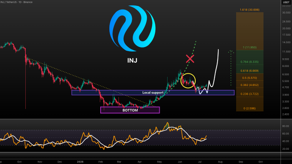Click the 24.500 price axis label
Viewport: 292px width, 164px height.
[x=286, y=21]
